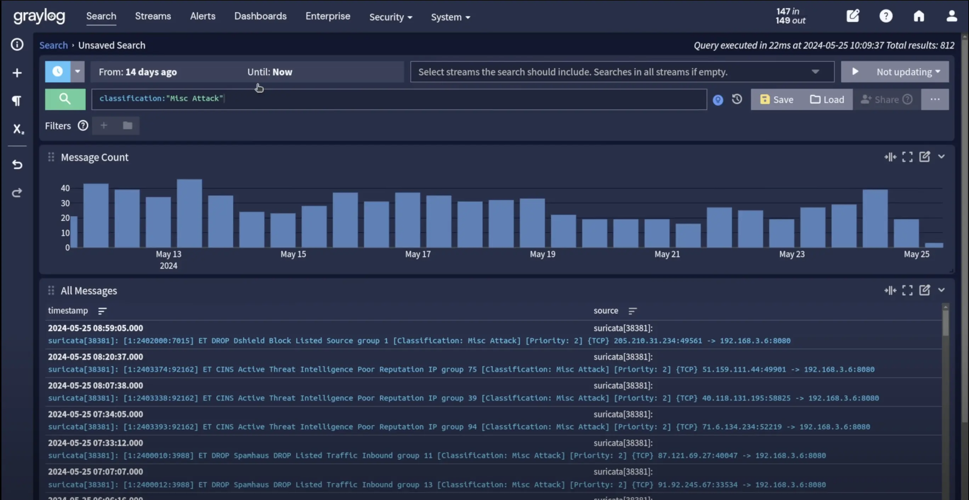The image size is (969, 500).
Task: Open the scratchpad edit icon in header
Action: [x=853, y=16]
